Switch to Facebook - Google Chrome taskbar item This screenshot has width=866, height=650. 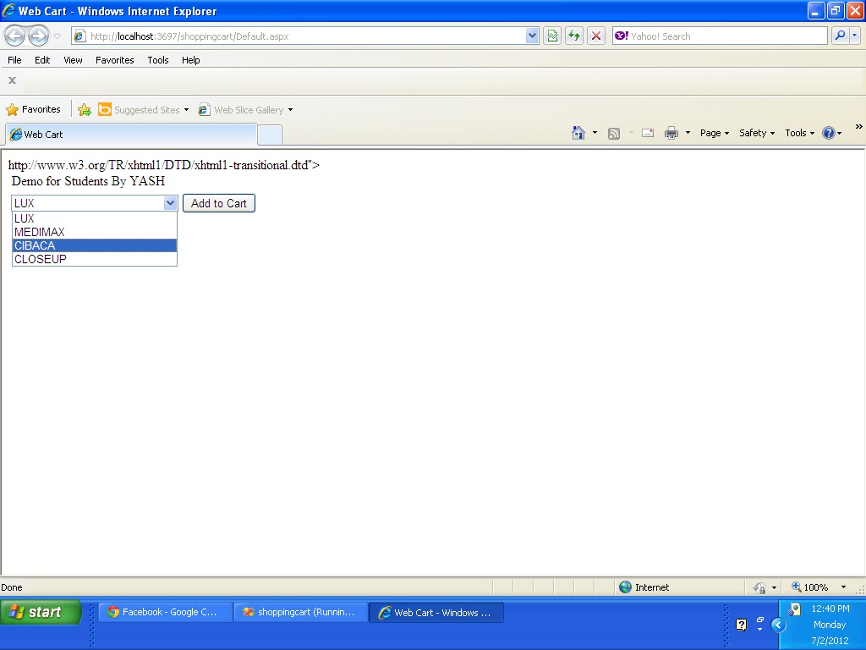point(165,613)
